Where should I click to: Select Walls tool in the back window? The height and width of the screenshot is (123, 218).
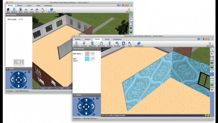[x=8, y=10]
